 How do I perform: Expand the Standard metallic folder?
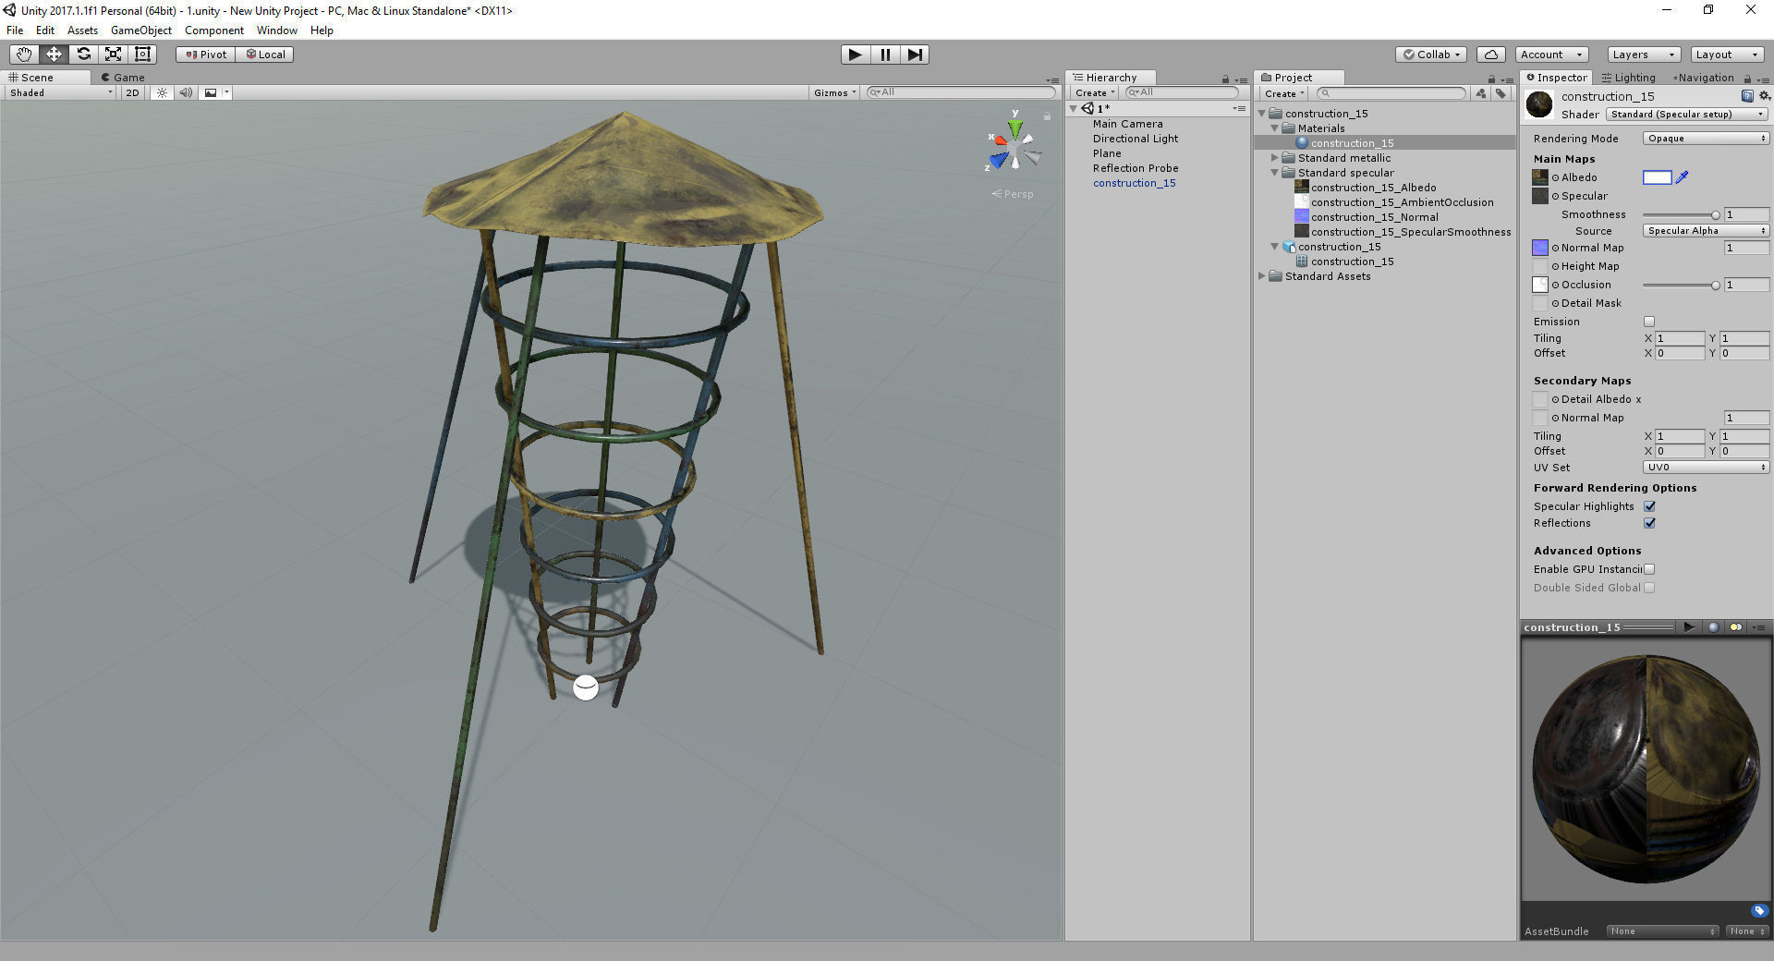[x=1275, y=158]
